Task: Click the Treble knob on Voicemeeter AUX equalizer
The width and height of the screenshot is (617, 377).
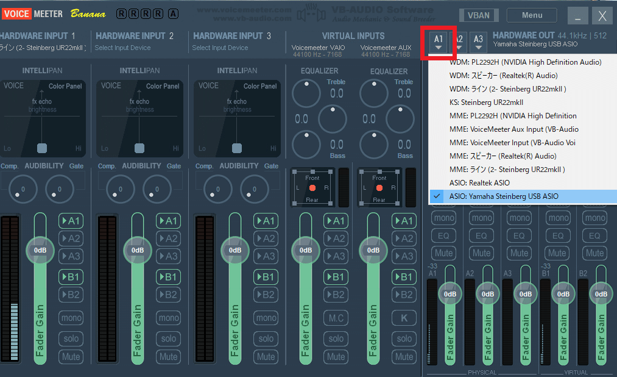Action: (x=374, y=94)
